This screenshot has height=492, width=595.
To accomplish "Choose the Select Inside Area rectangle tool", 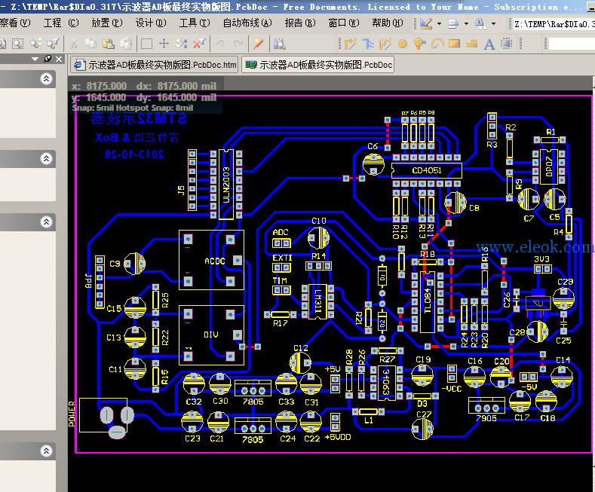I will pyautogui.click(x=146, y=44).
